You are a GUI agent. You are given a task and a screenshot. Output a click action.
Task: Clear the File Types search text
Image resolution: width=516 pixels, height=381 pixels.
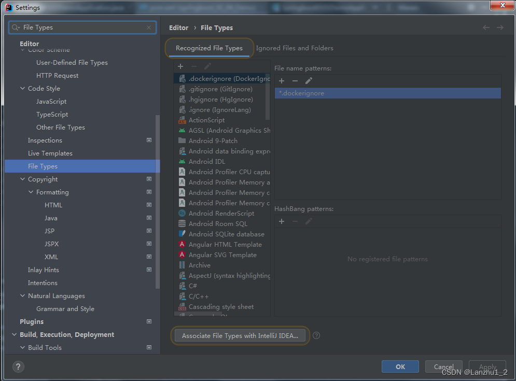pyautogui.click(x=149, y=27)
